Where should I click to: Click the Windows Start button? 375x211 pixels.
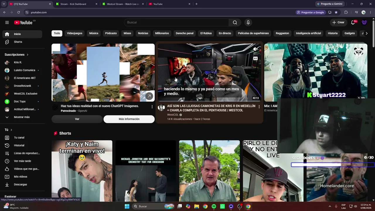127,206
